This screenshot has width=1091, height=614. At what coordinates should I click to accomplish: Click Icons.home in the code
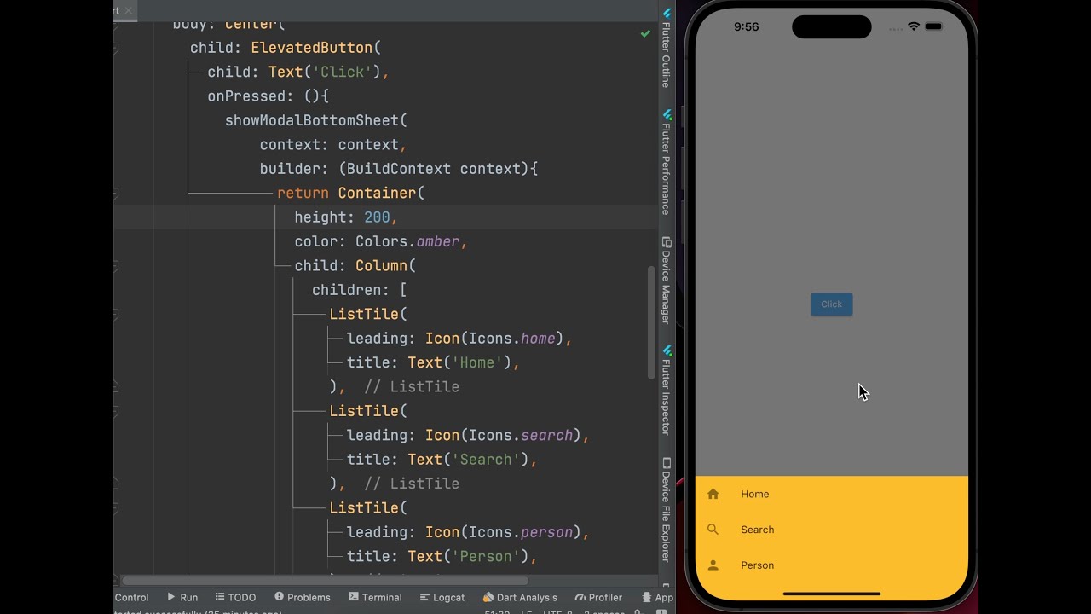coord(512,339)
